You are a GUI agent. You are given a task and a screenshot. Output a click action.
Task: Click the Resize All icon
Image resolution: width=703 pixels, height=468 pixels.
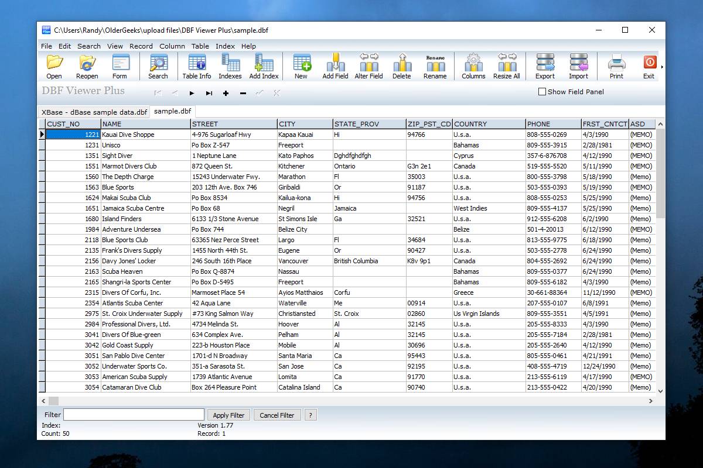click(507, 66)
